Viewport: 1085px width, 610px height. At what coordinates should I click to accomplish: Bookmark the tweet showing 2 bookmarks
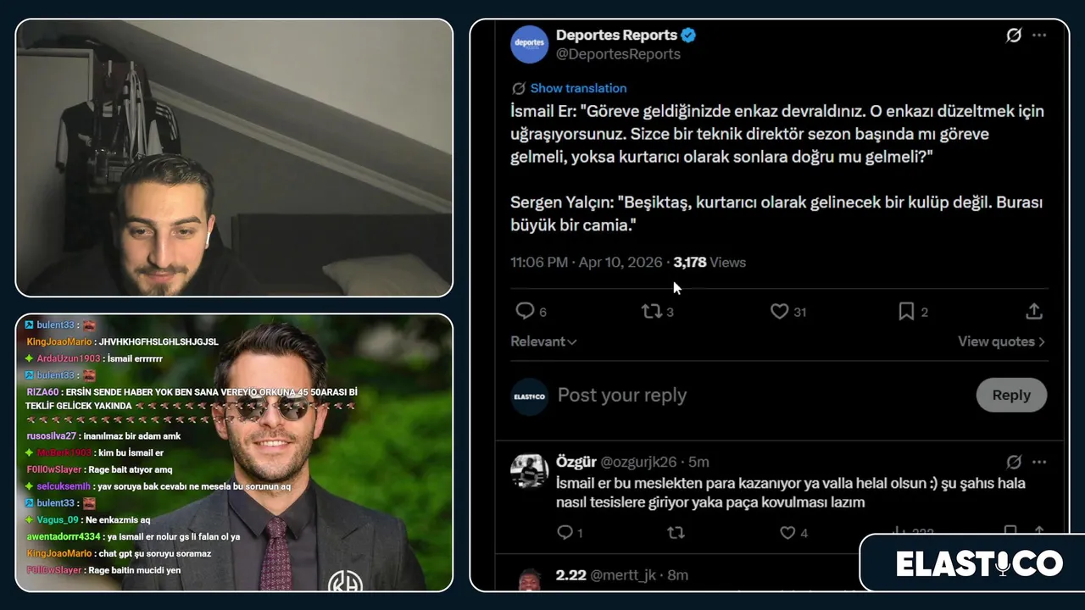pyautogui.click(x=906, y=312)
